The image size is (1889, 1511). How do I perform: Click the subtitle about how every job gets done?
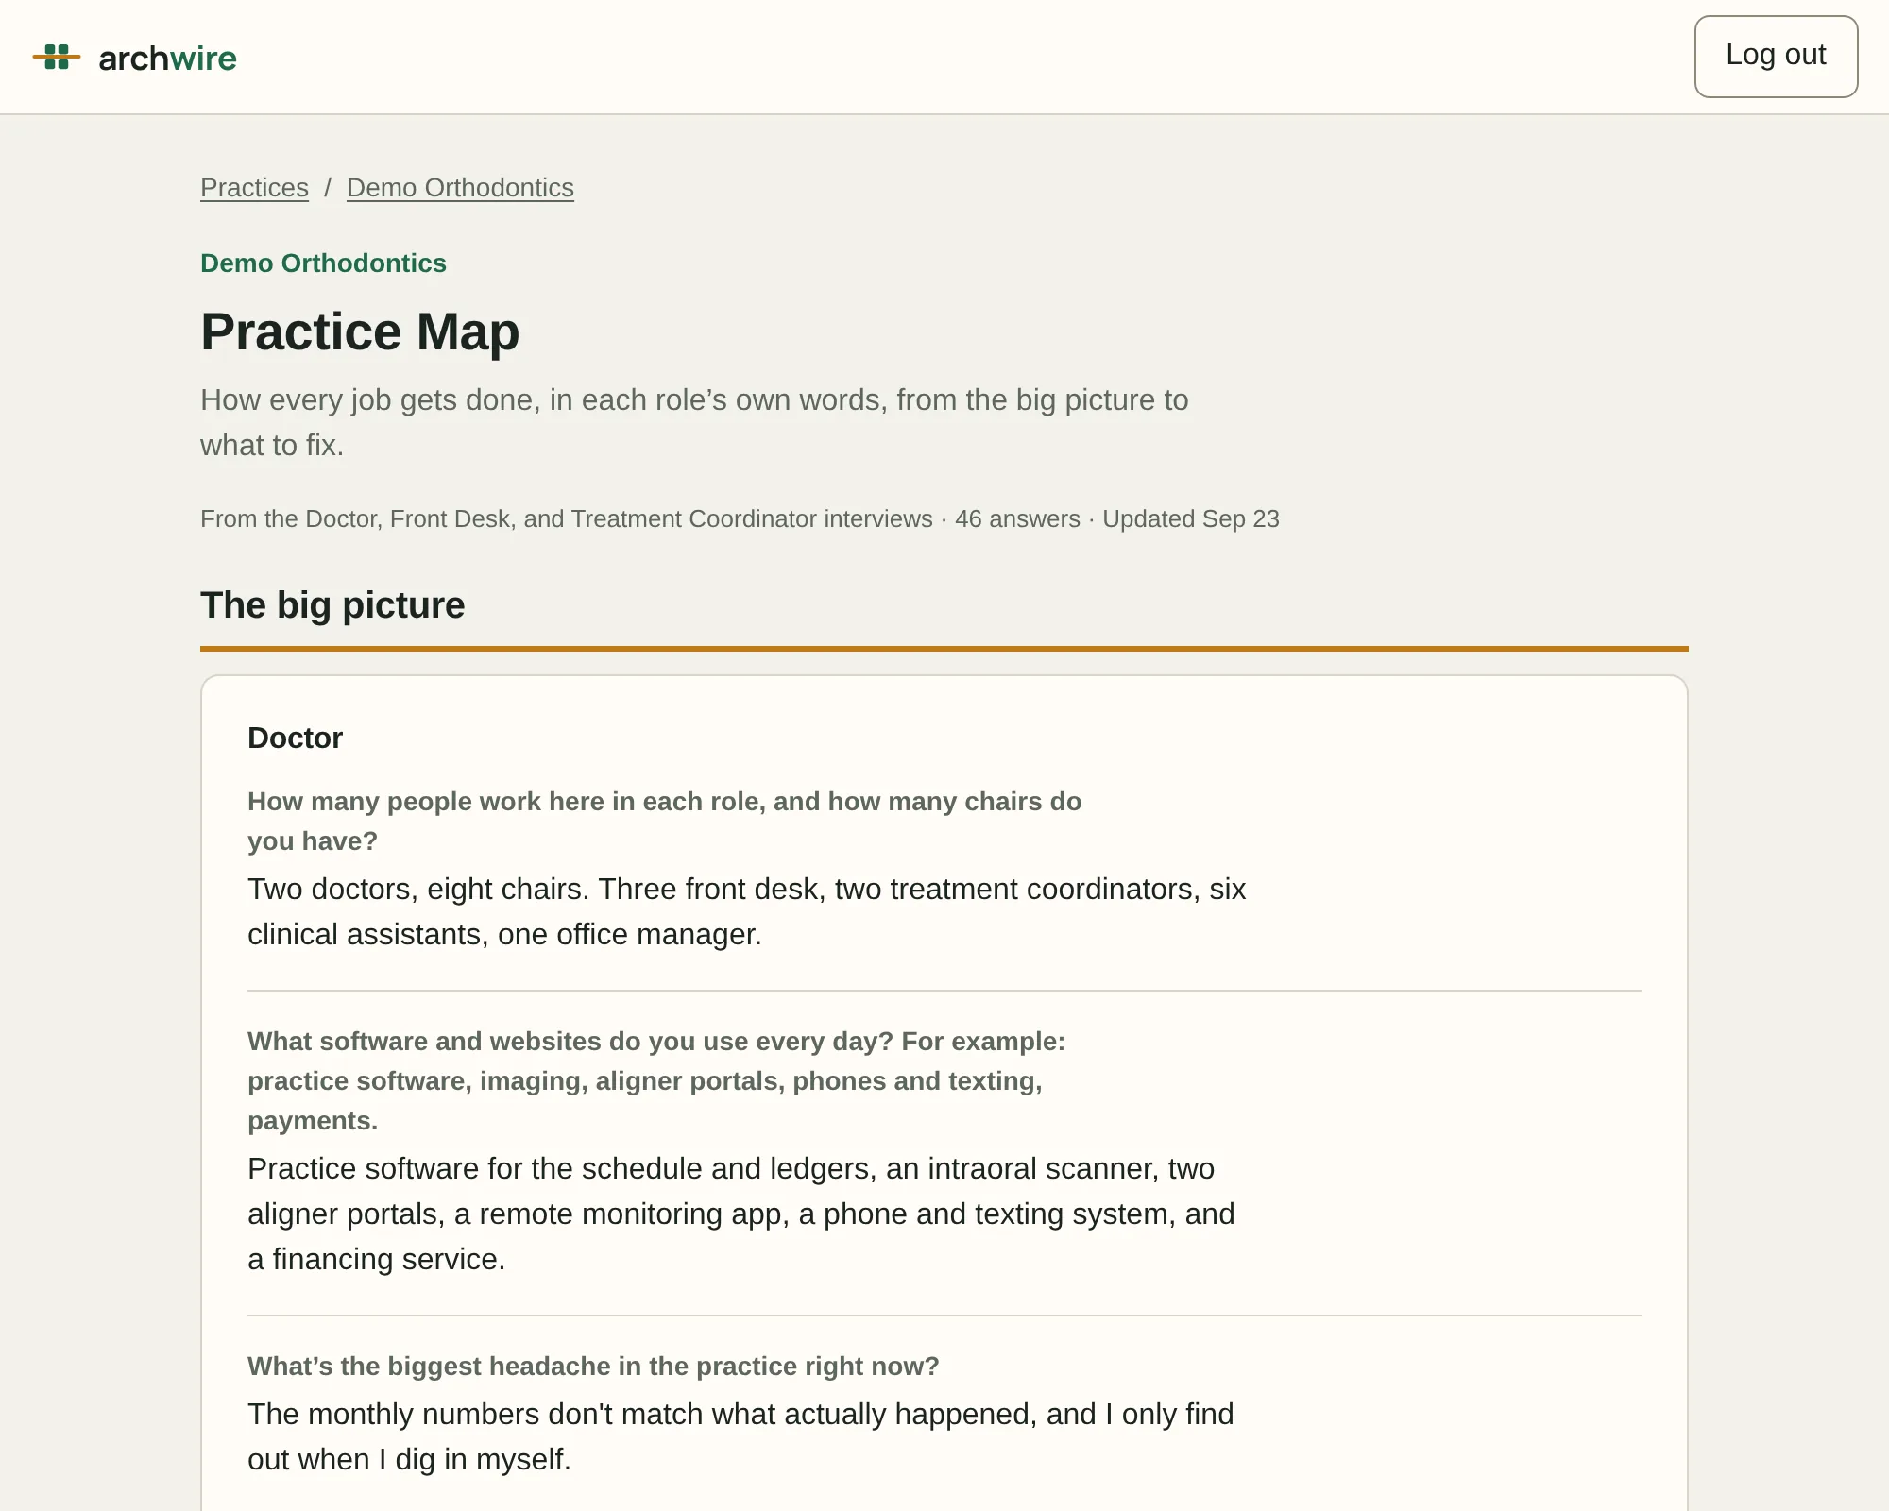[694, 422]
